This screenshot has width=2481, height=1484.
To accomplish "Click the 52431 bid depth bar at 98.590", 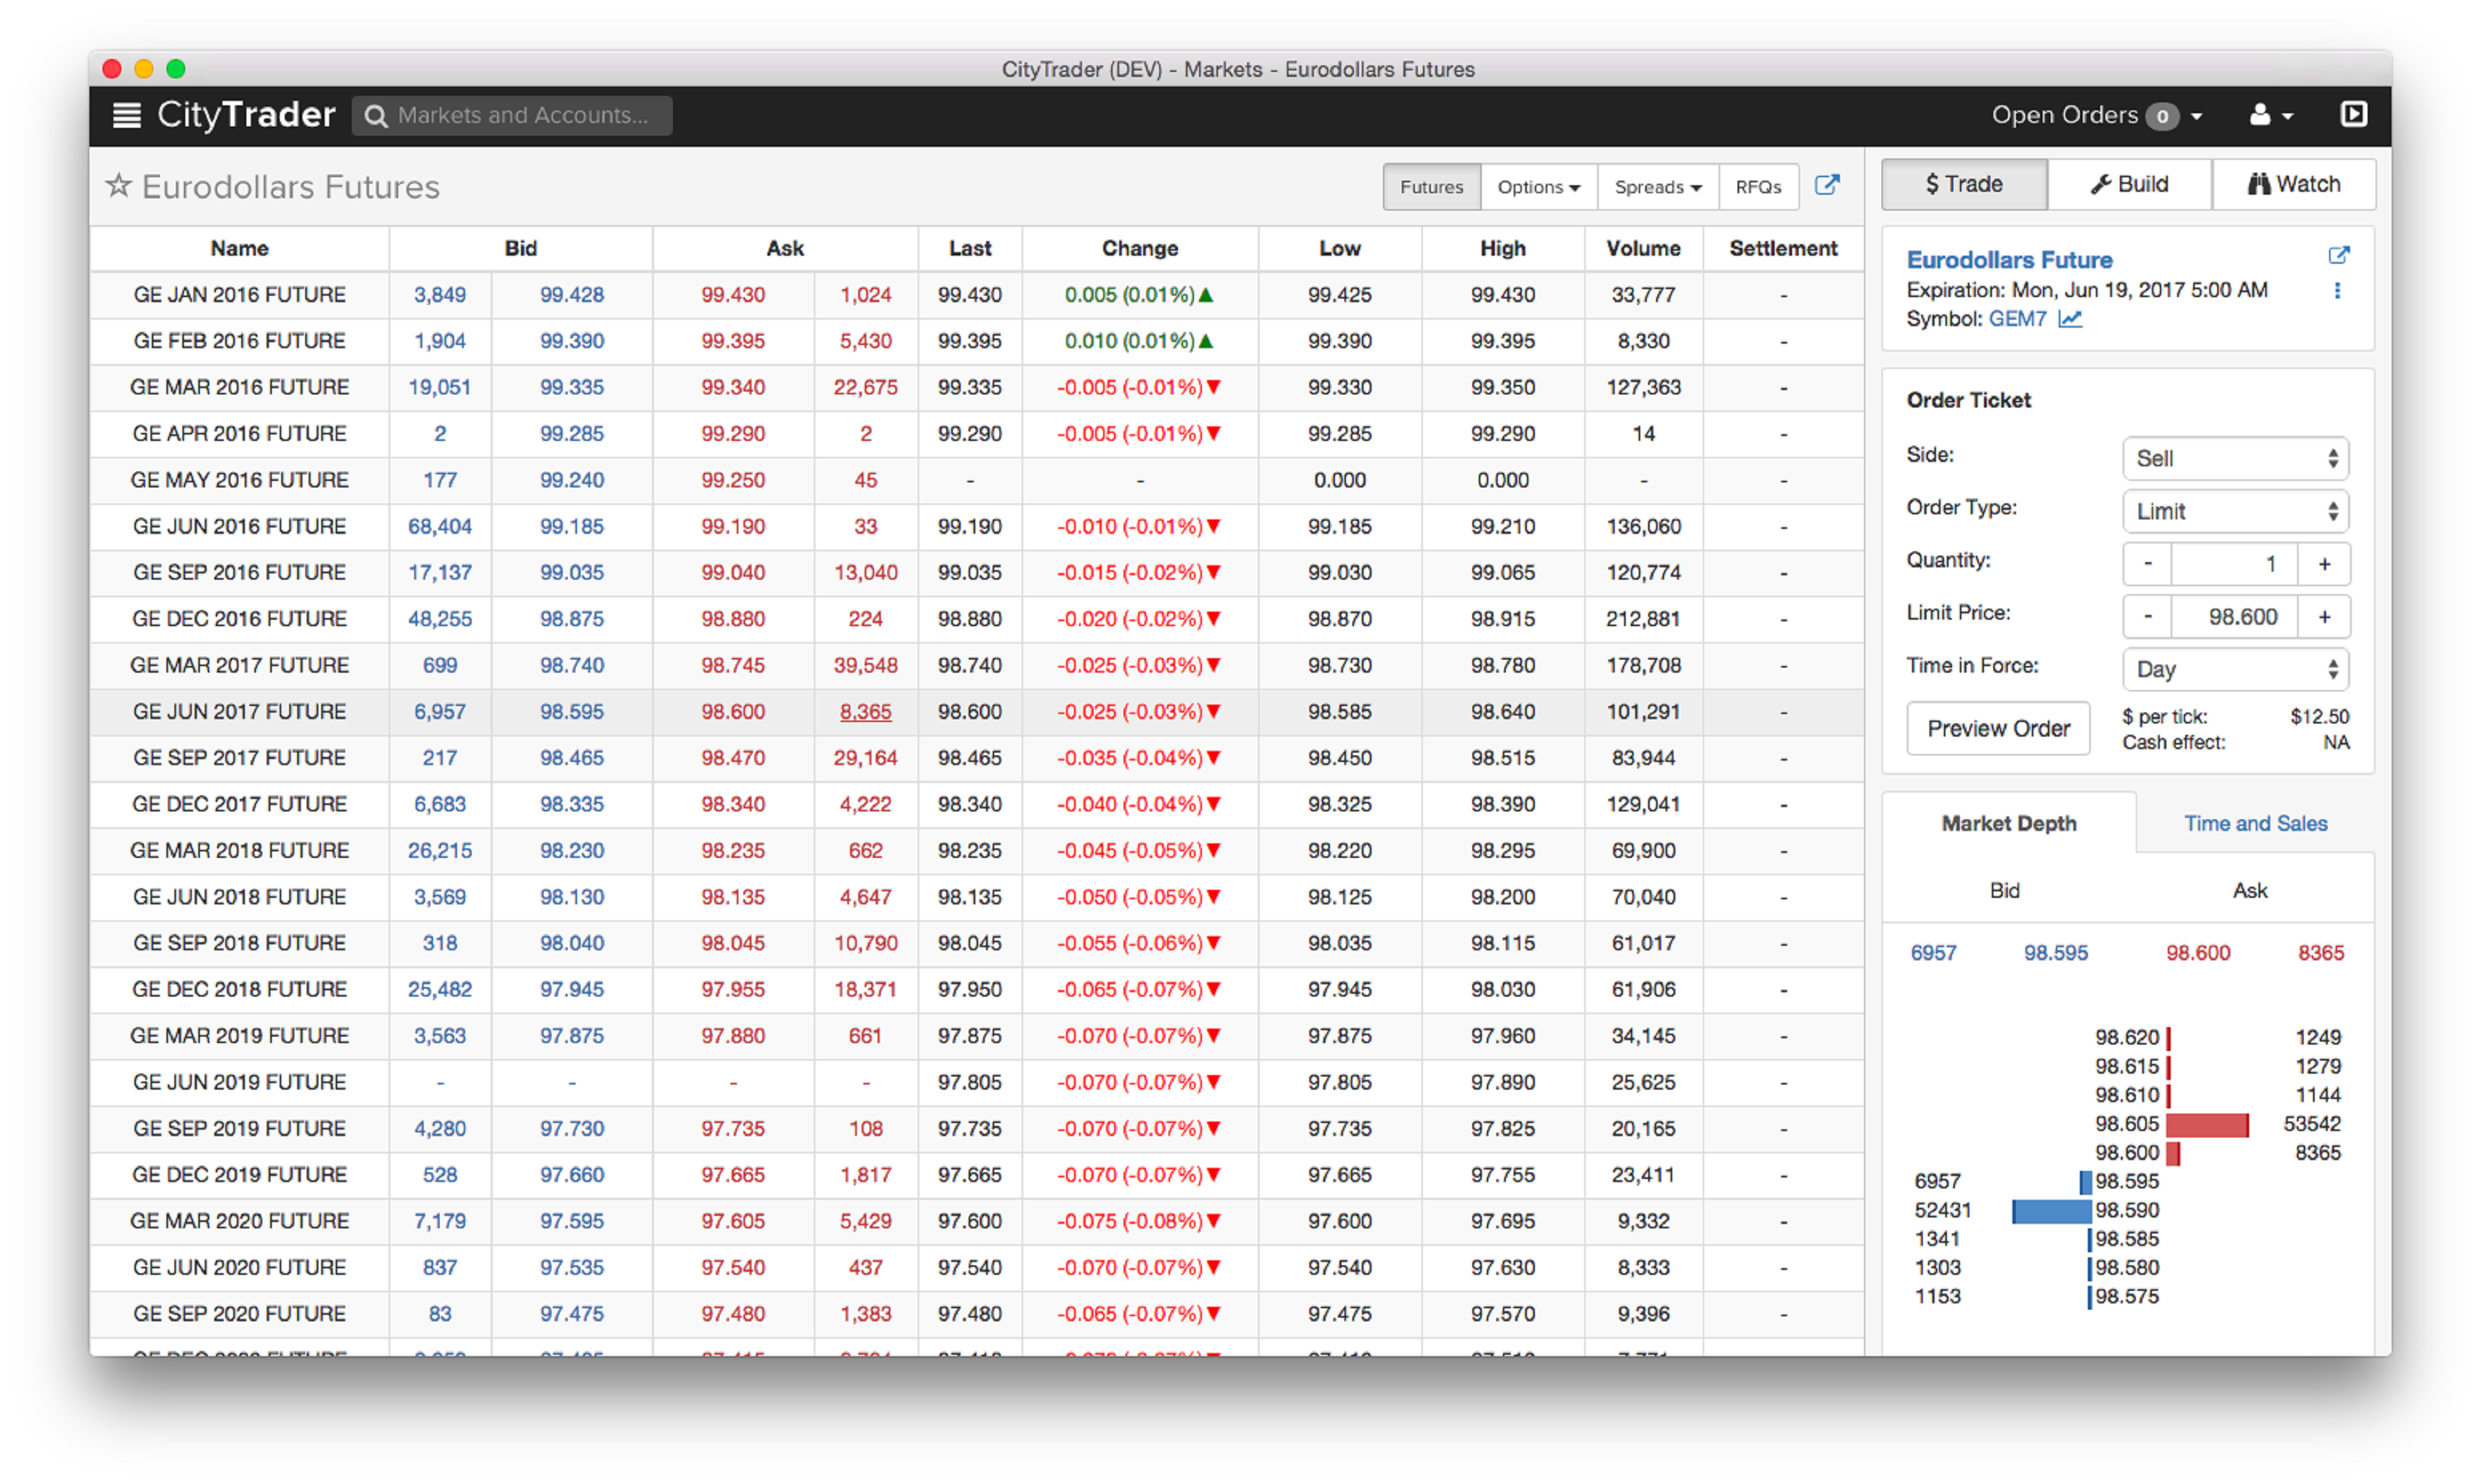I will tap(2051, 1211).
